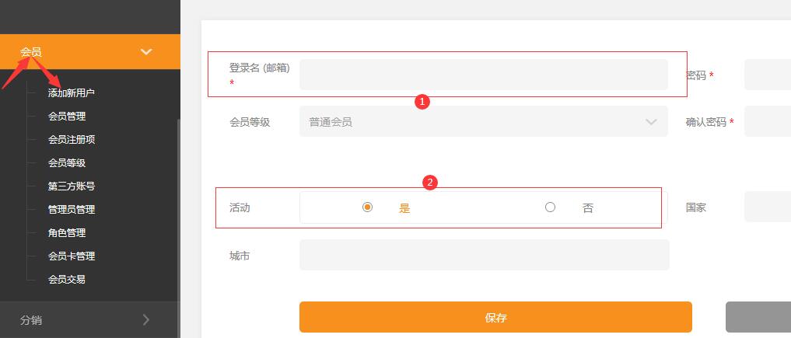
Task: Click the orange 保存 button
Action: click(x=495, y=317)
